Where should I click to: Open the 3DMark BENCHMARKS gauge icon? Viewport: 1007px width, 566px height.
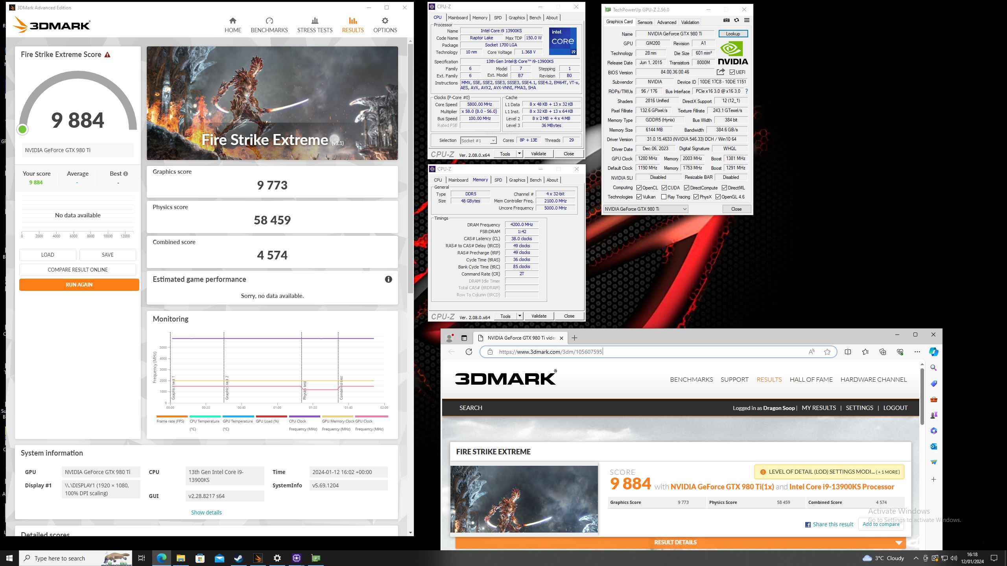click(x=269, y=20)
